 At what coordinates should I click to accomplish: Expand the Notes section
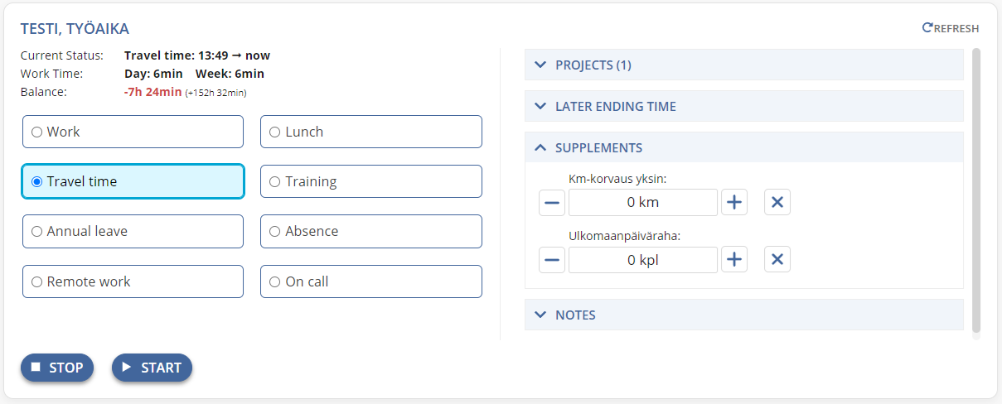pyautogui.click(x=744, y=315)
